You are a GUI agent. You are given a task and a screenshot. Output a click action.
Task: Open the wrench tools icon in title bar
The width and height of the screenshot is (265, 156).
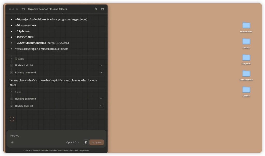coord(96,9)
